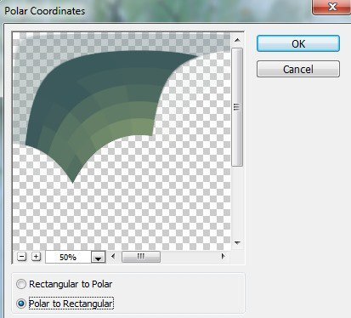Click vertical scrollbar track below the thumb
Image resolution: width=351 pixels, height=318 pixels.
pyautogui.click(x=237, y=202)
